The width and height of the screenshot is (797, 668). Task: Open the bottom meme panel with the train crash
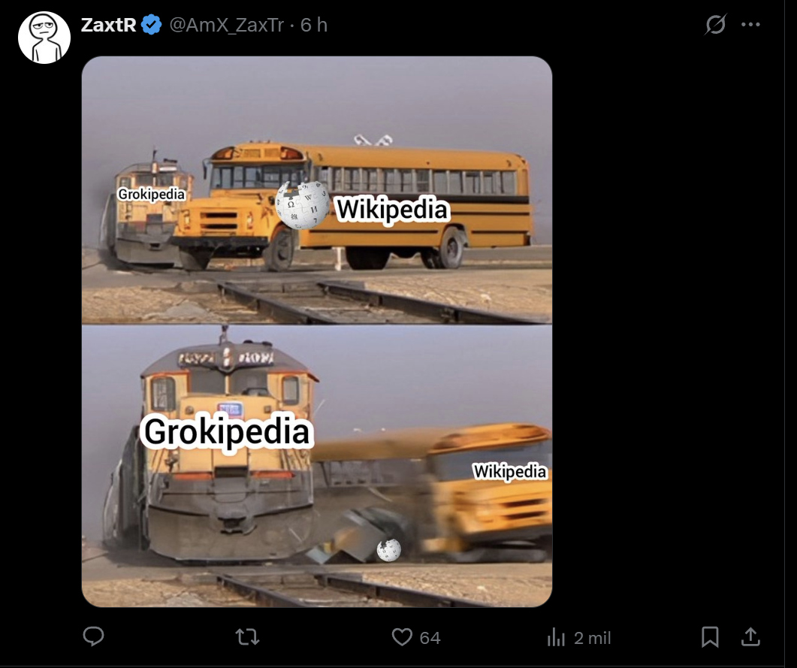pos(317,466)
